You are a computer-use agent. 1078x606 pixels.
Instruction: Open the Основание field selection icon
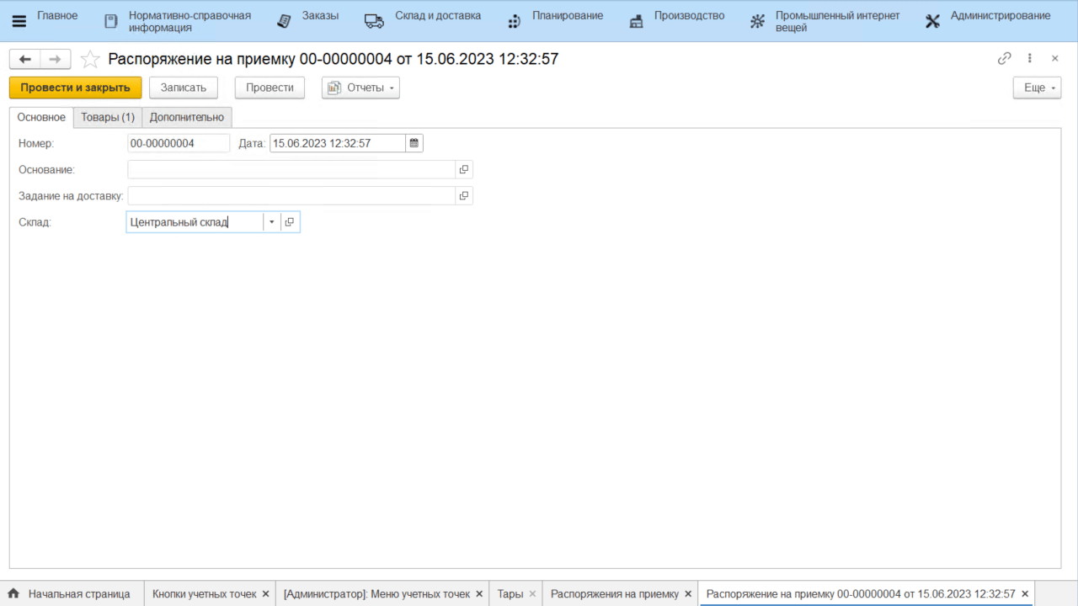point(463,170)
